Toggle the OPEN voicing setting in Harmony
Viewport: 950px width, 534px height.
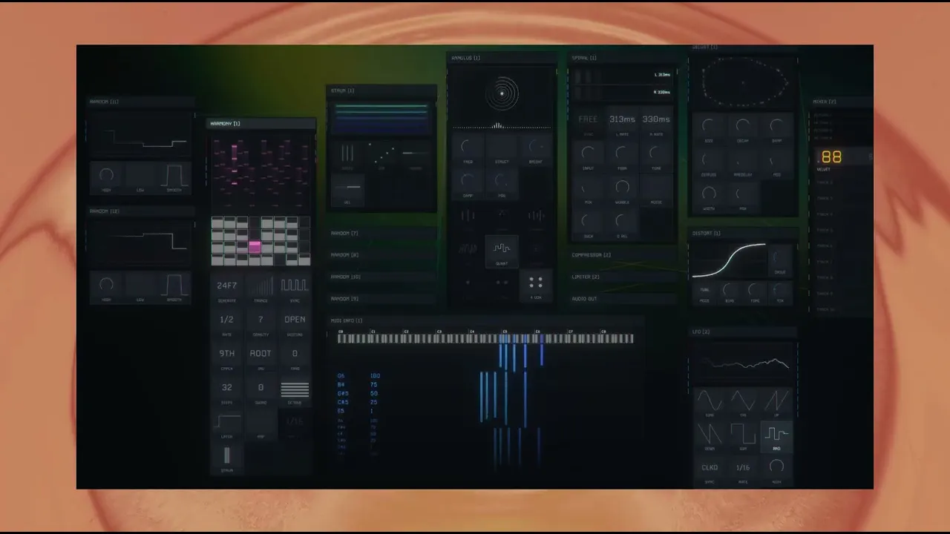tap(295, 320)
